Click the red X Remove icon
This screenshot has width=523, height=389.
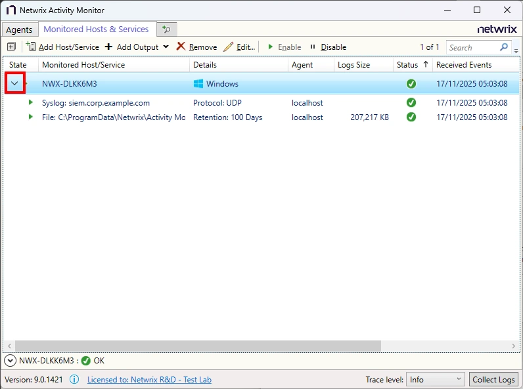click(181, 47)
